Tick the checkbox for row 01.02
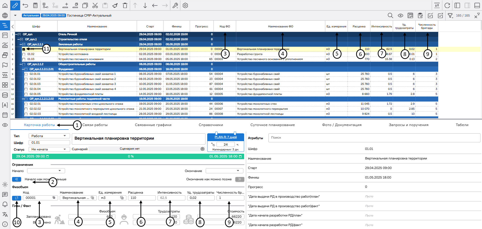Viewport: 482px width, 229px height. pyautogui.click(x=24, y=54)
